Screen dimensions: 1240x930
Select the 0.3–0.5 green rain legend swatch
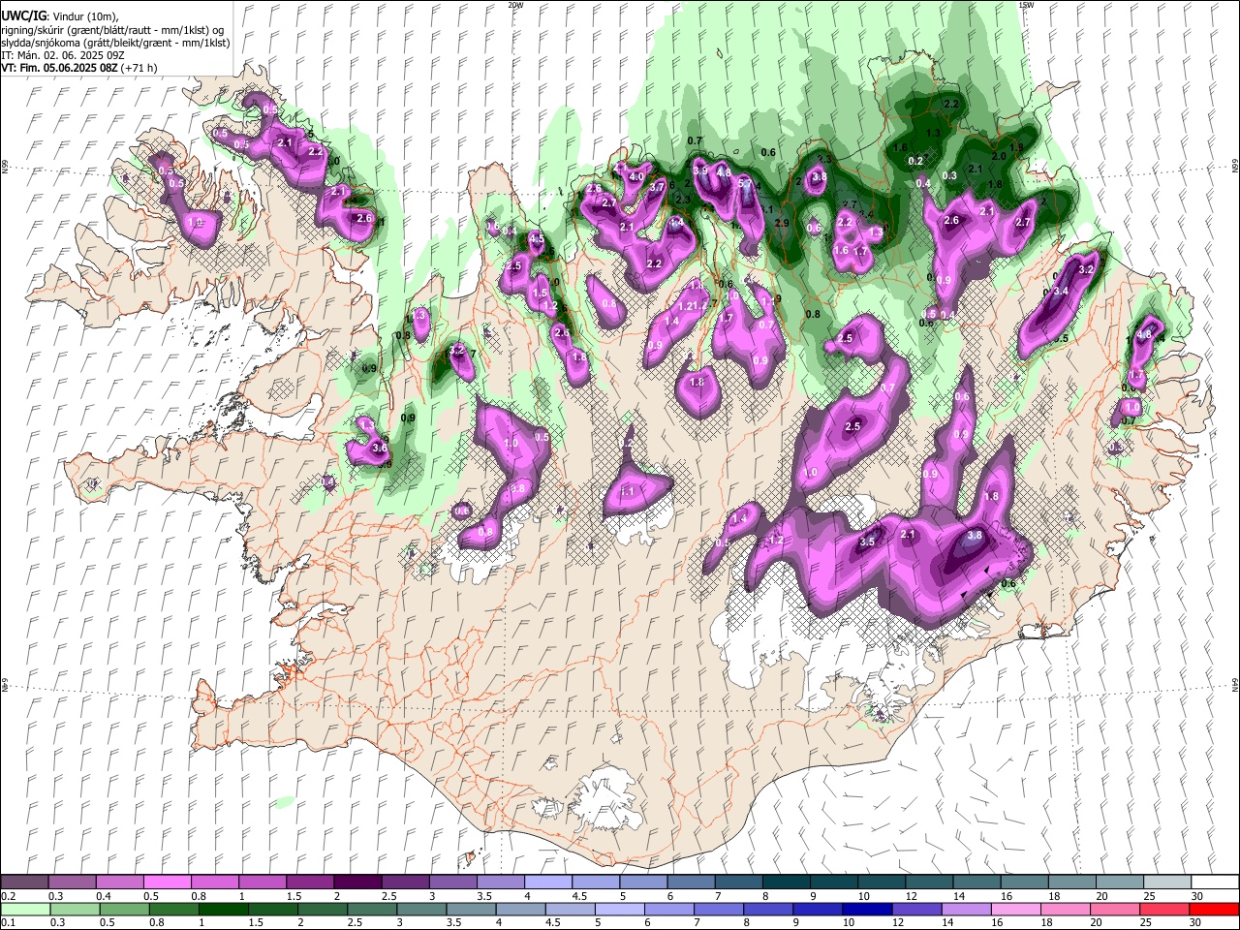[x=74, y=909]
